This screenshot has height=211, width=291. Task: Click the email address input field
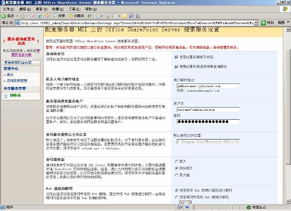point(208,86)
